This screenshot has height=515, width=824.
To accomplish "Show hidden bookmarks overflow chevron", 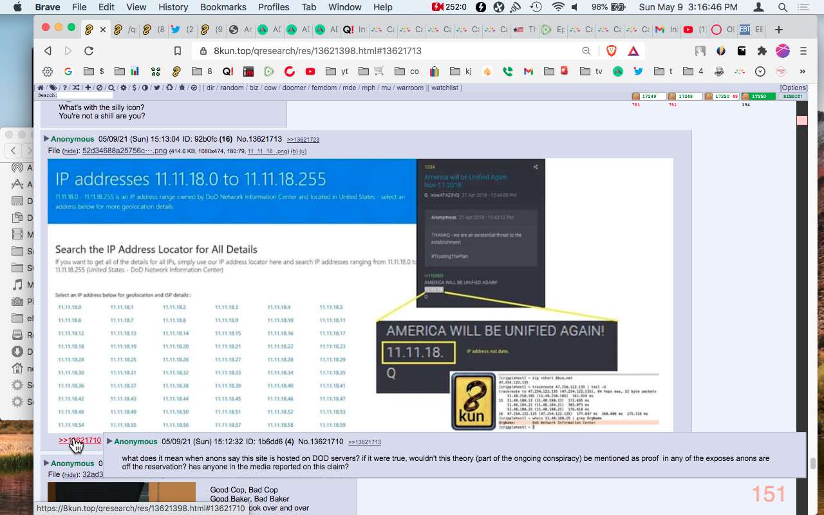I will 803,71.
